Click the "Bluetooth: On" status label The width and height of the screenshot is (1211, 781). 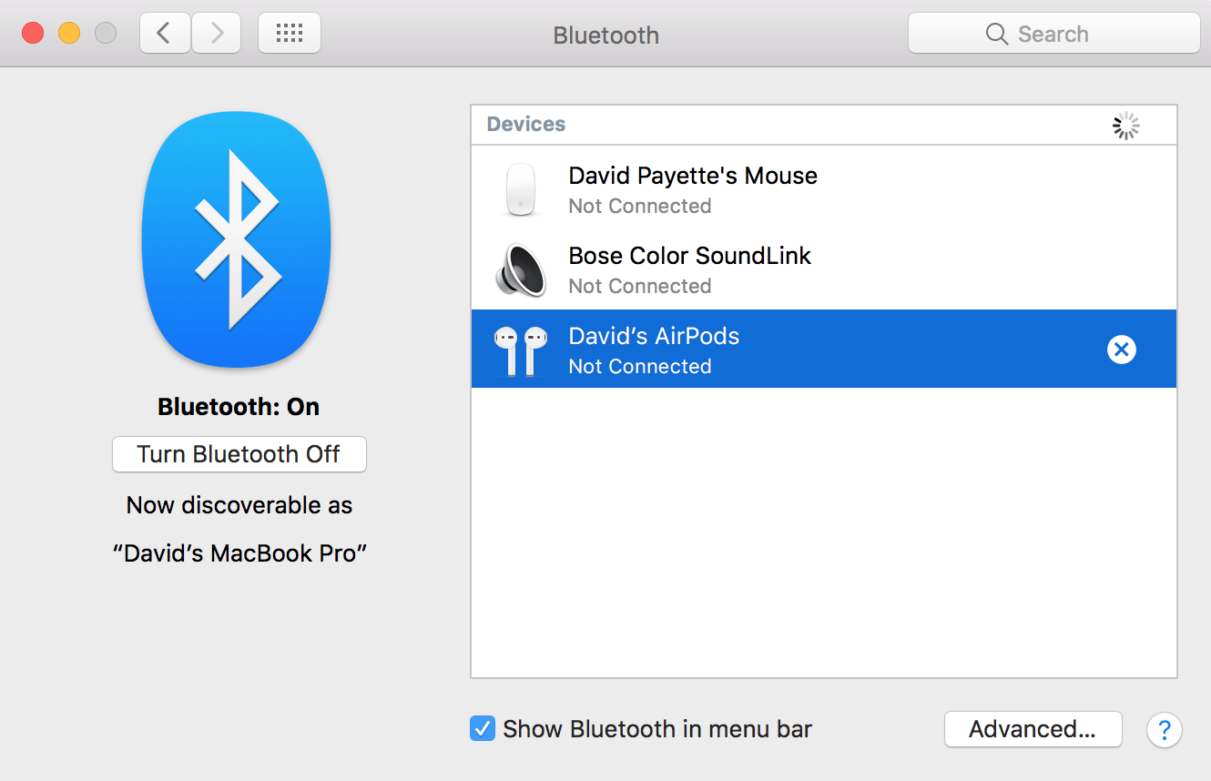pos(239,407)
